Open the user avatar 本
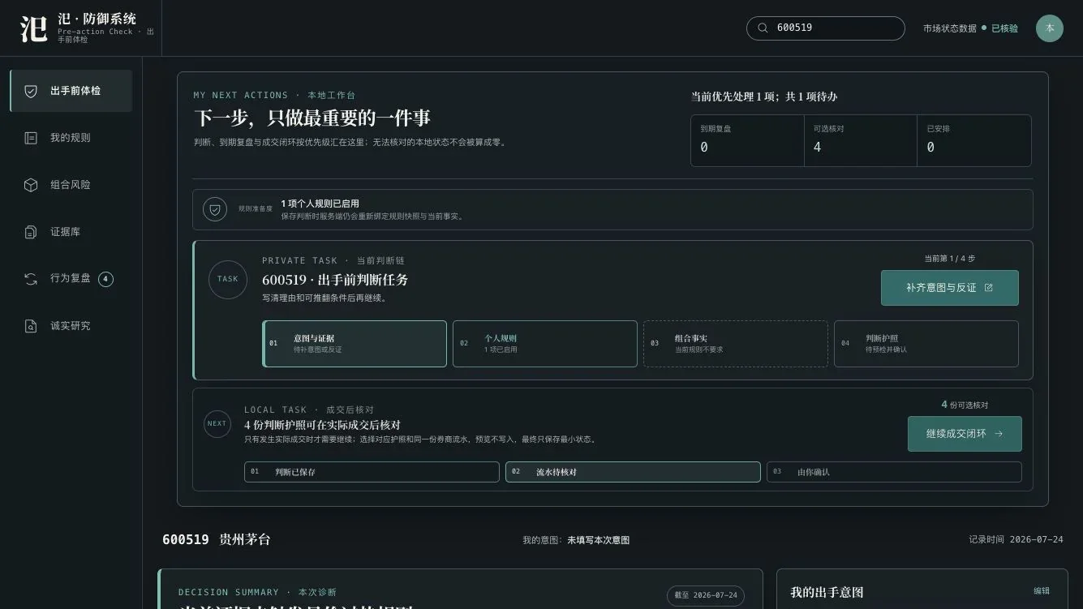 (x=1049, y=28)
